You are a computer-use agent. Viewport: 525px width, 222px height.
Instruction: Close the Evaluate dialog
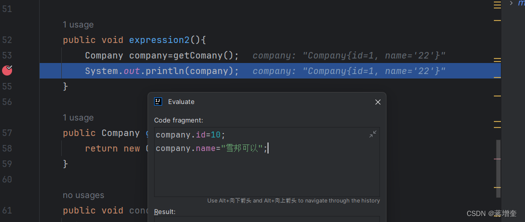[377, 102]
